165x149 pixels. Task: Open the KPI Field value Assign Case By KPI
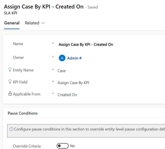pyautogui.click(x=73, y=83)
